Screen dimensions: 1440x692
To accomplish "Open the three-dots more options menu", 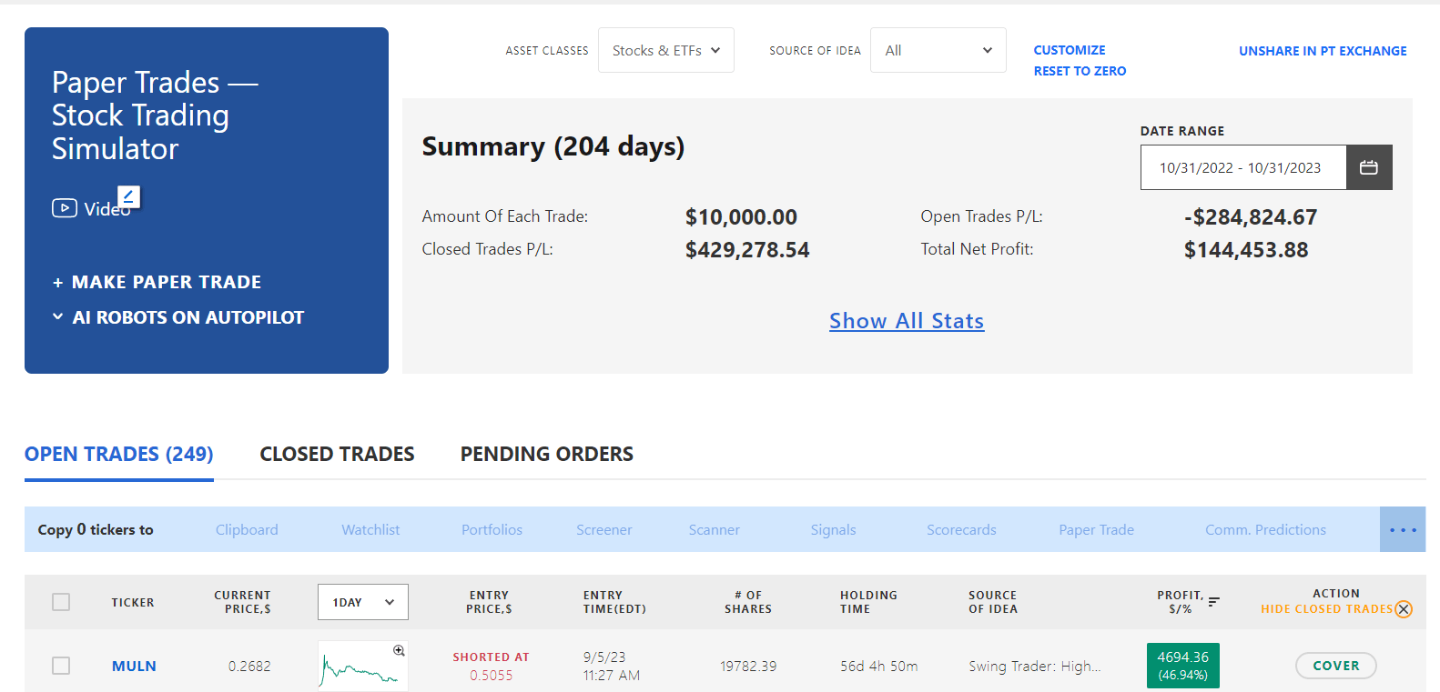I will click(x=1403, y=529).
